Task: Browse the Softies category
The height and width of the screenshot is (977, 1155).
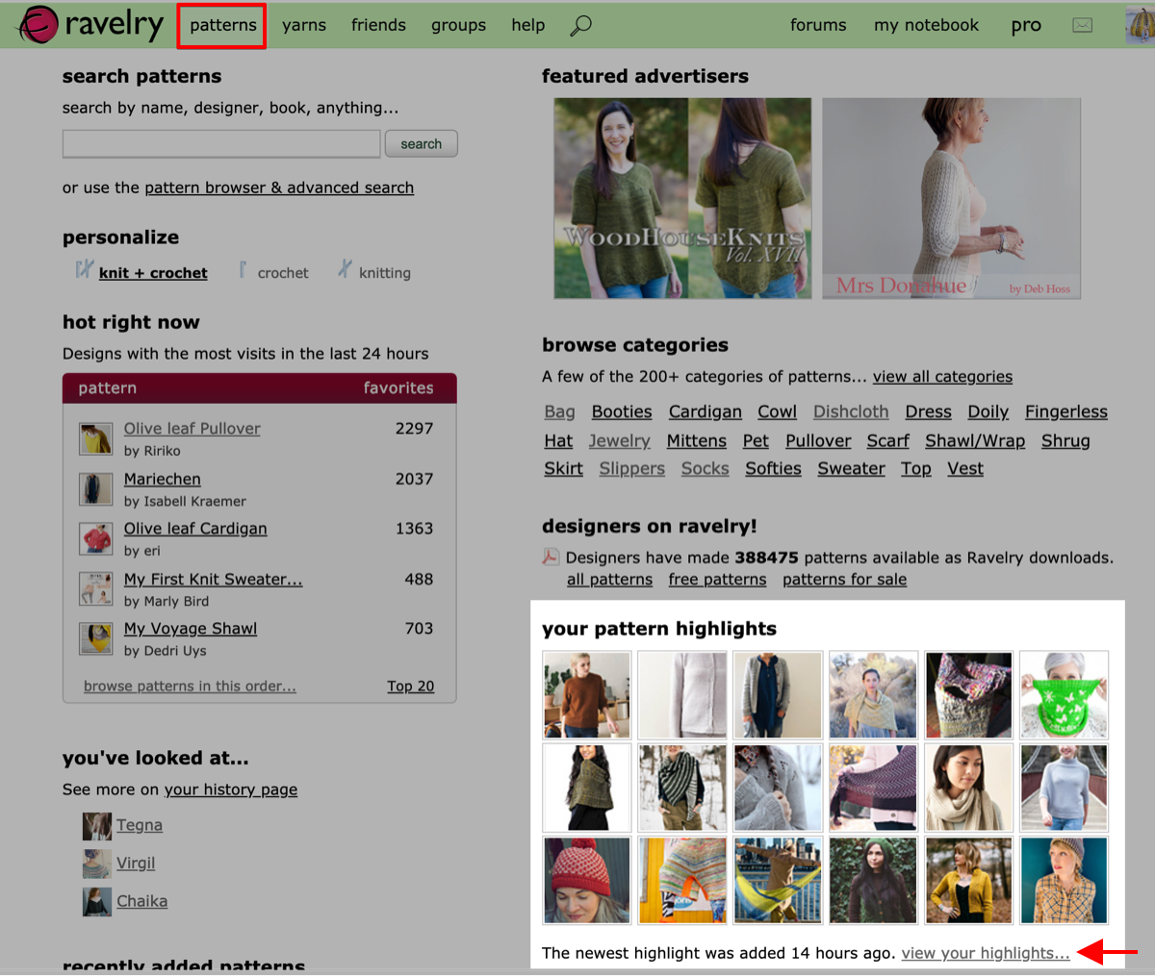Action: point(773,468)
